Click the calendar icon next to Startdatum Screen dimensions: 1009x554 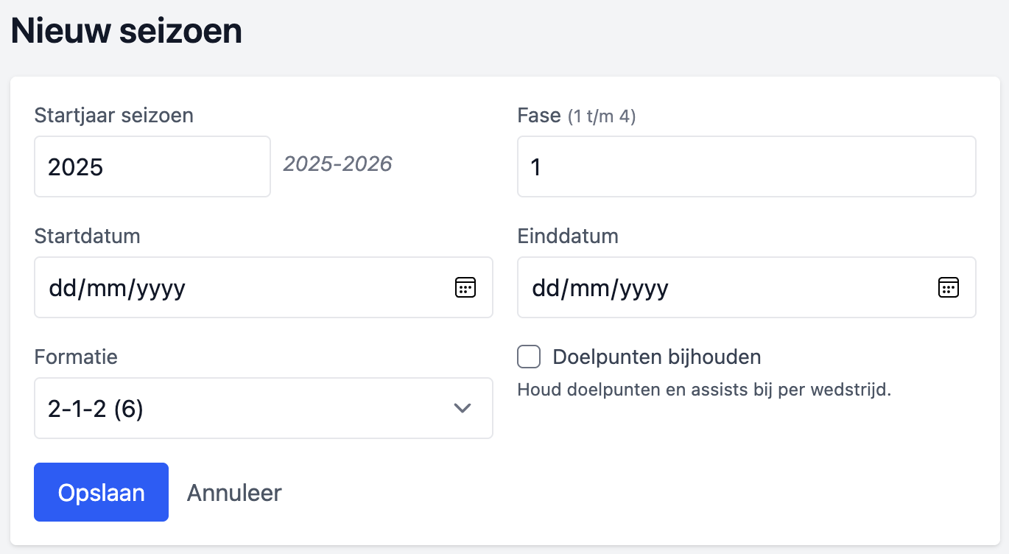coord(465,287)
